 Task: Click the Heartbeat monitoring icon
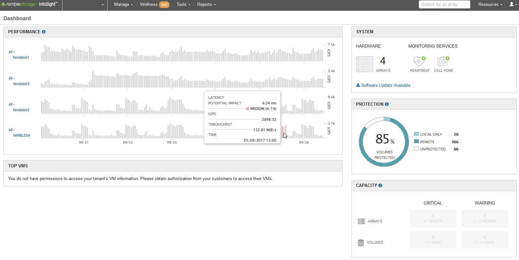[x=419, y=61]
